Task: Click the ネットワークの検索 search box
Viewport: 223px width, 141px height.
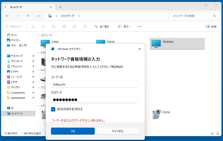Action: click(194, 16)
